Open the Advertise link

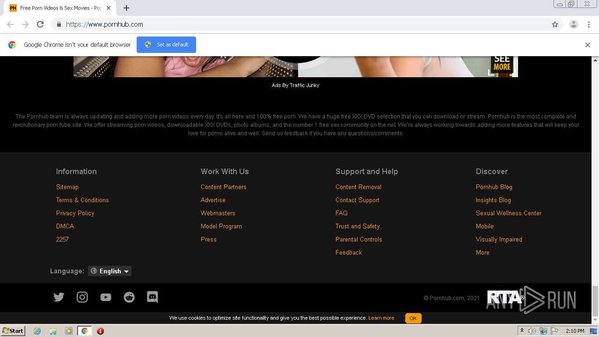click(x=213, y=200)
